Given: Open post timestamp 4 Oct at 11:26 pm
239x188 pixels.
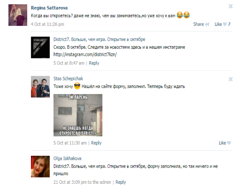Looking at the screenshot, I should [x=47, y=24].
